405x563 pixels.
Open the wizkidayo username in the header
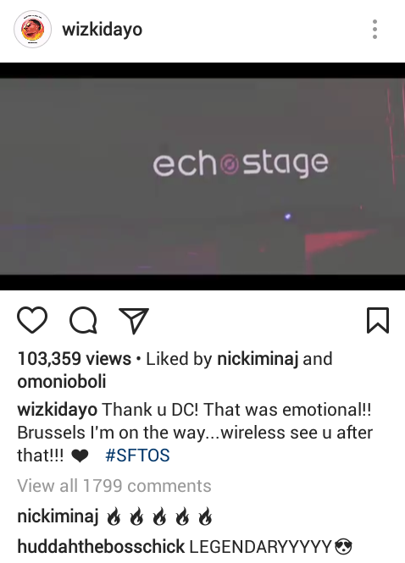(102, 30)
